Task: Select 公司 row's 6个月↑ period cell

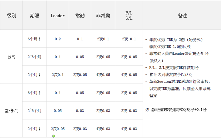Action: [35, 39]
